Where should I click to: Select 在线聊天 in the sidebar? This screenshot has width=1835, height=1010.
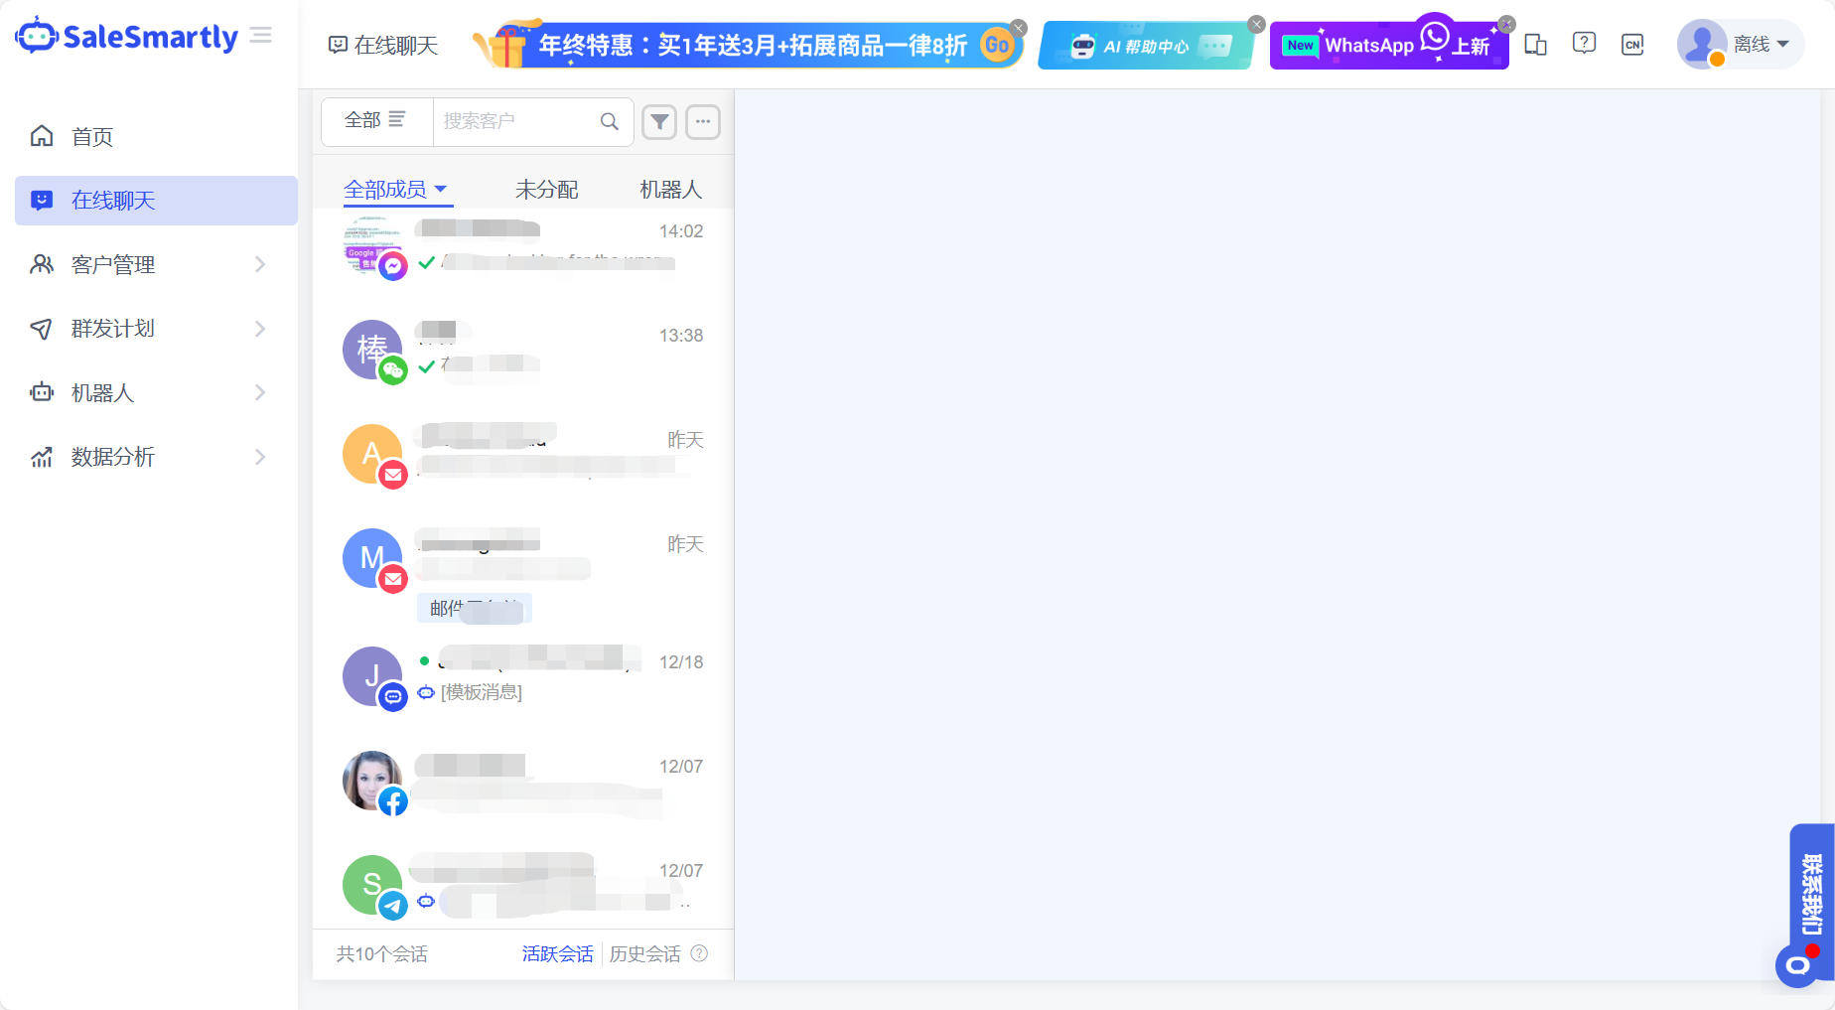pos(156,201)
